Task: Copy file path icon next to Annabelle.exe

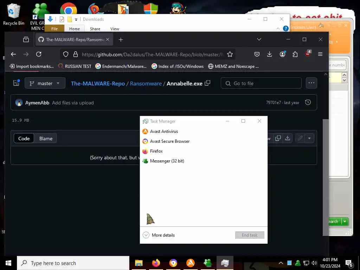Action: click(207, 83)
